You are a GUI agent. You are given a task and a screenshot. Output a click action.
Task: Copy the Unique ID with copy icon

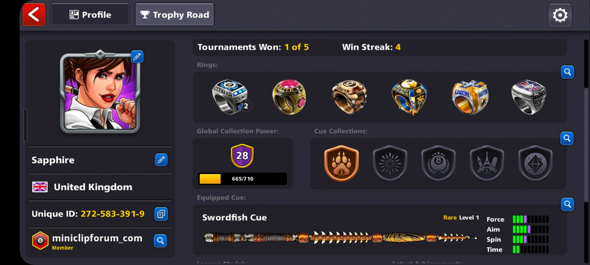point(161,214)
